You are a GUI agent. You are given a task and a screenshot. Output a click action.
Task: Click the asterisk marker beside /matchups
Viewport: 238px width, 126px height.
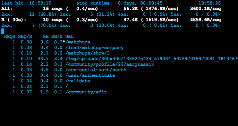click(64, 42)
